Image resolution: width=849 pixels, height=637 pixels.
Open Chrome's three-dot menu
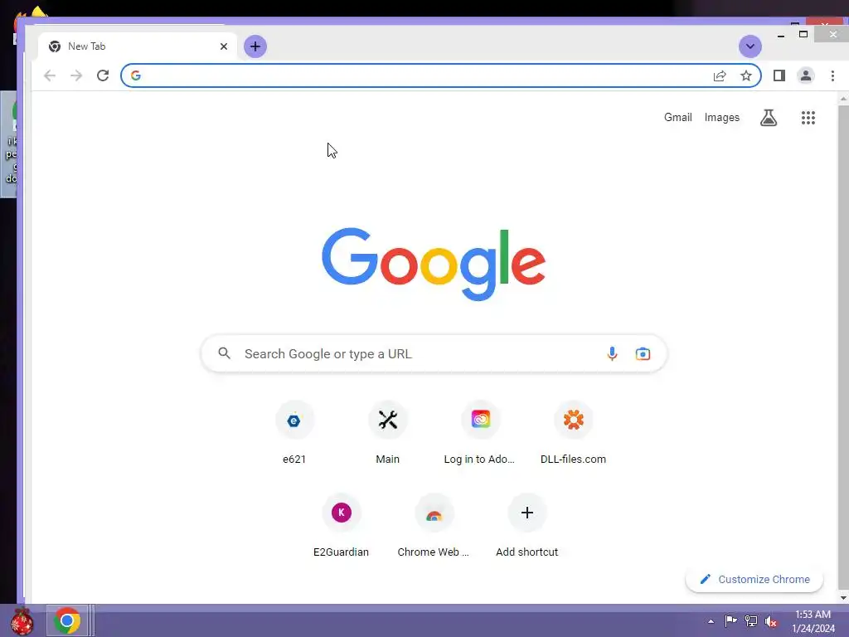click(x=832, y=75)
